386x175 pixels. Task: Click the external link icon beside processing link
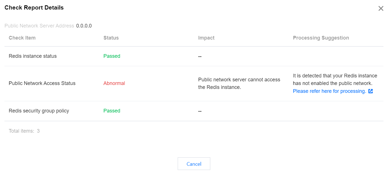(x=371, y=91)
